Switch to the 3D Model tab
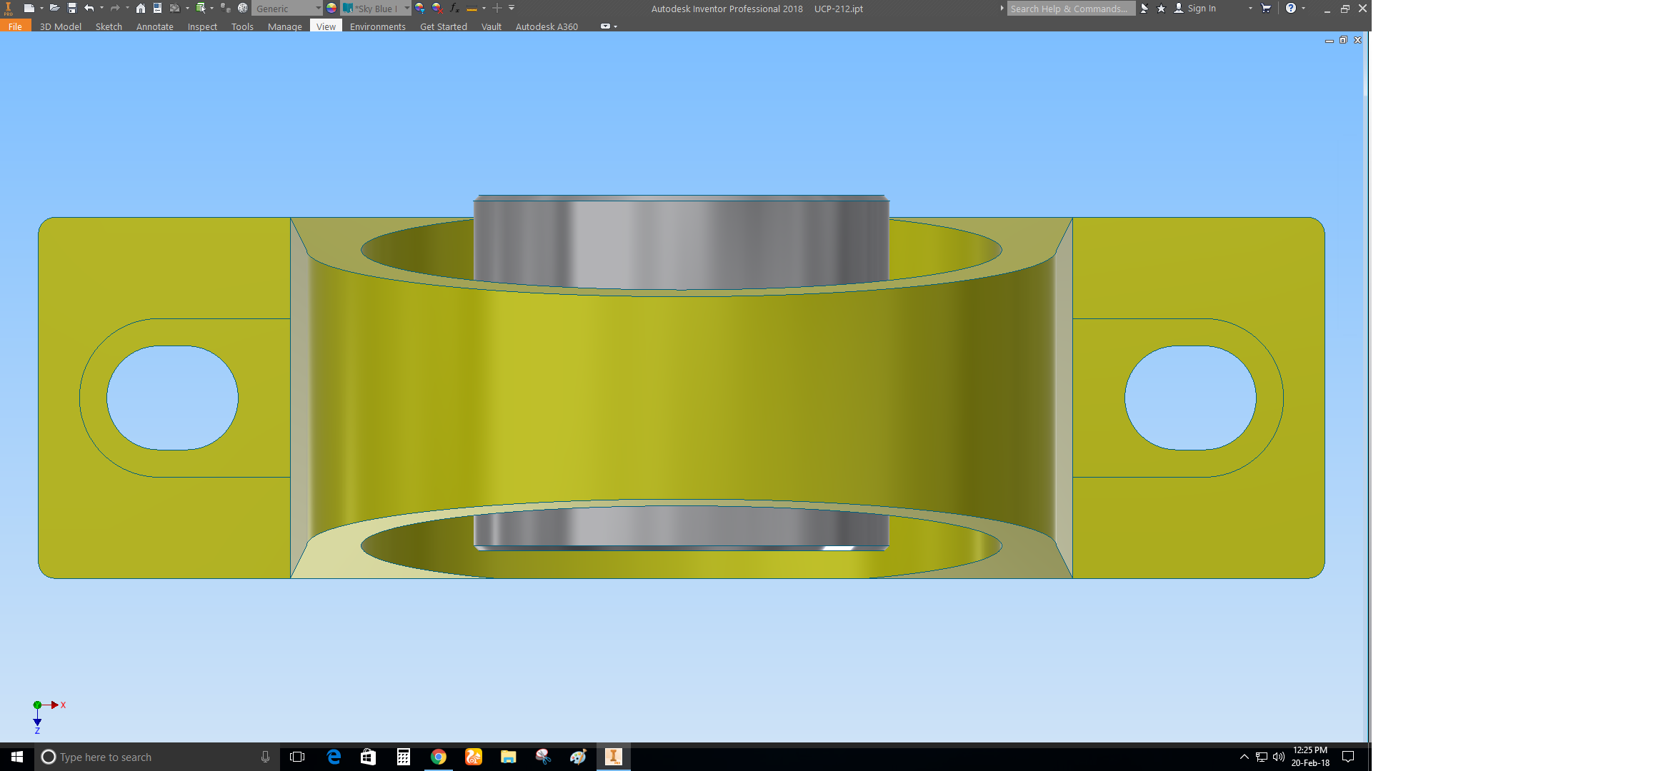Viewport: 1671px width, 771px height. point(60,26)
